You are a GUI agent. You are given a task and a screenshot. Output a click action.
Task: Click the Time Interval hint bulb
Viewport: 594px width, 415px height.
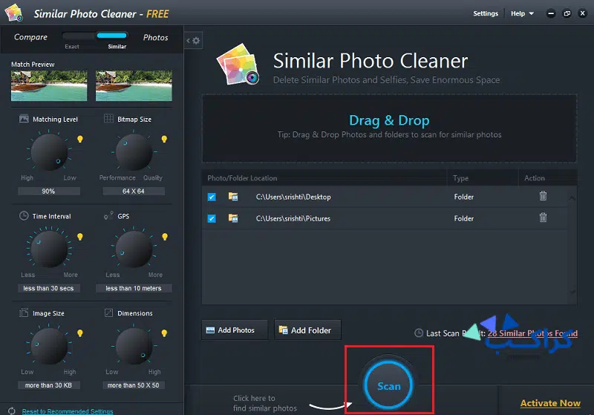tap(80, 237)
